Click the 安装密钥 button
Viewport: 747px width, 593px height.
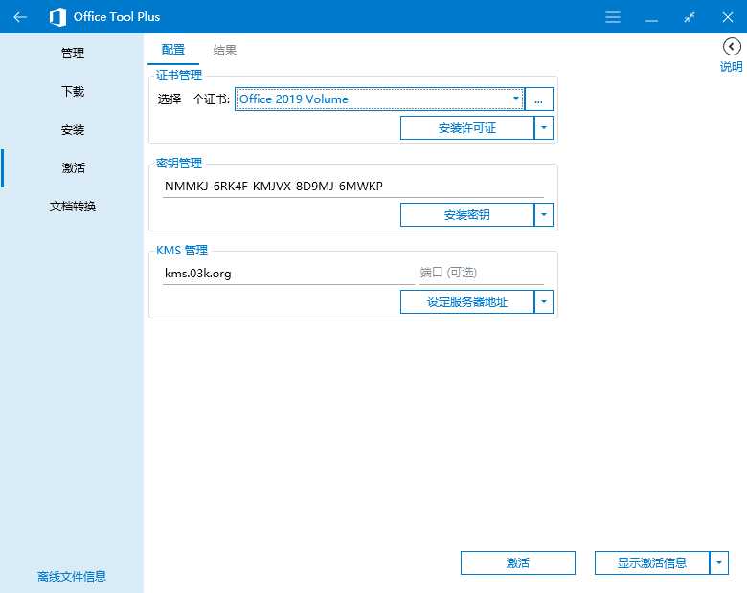[x=467, y=214]
